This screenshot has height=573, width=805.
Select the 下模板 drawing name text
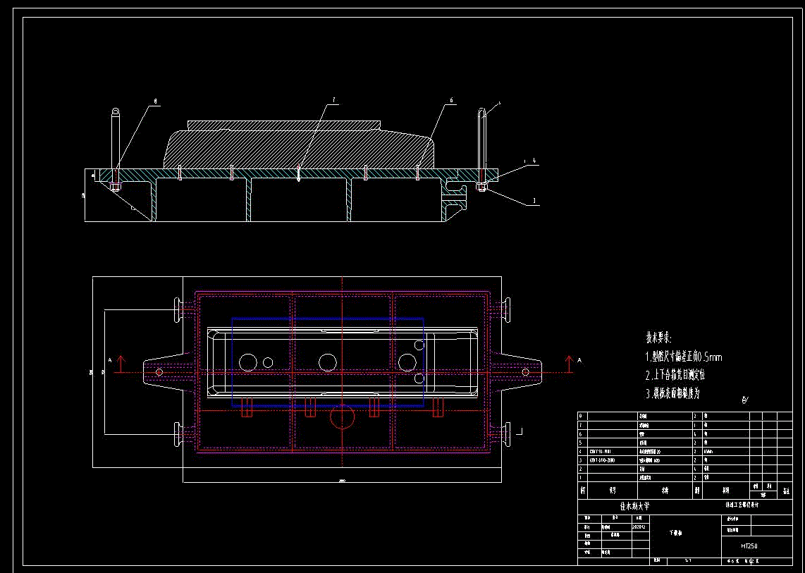(x=675, y=532)
